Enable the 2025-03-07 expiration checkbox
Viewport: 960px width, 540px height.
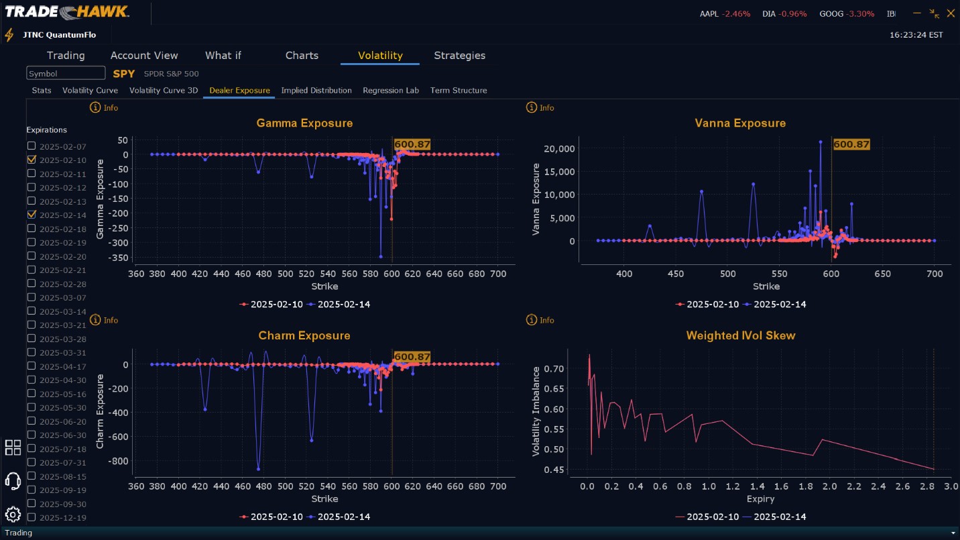click(32, 297)
